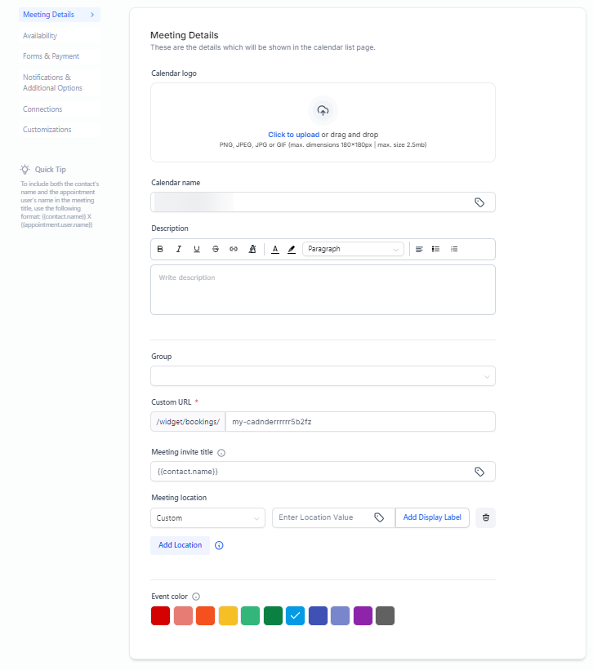Click the Write description text area

tap(323, 290)
